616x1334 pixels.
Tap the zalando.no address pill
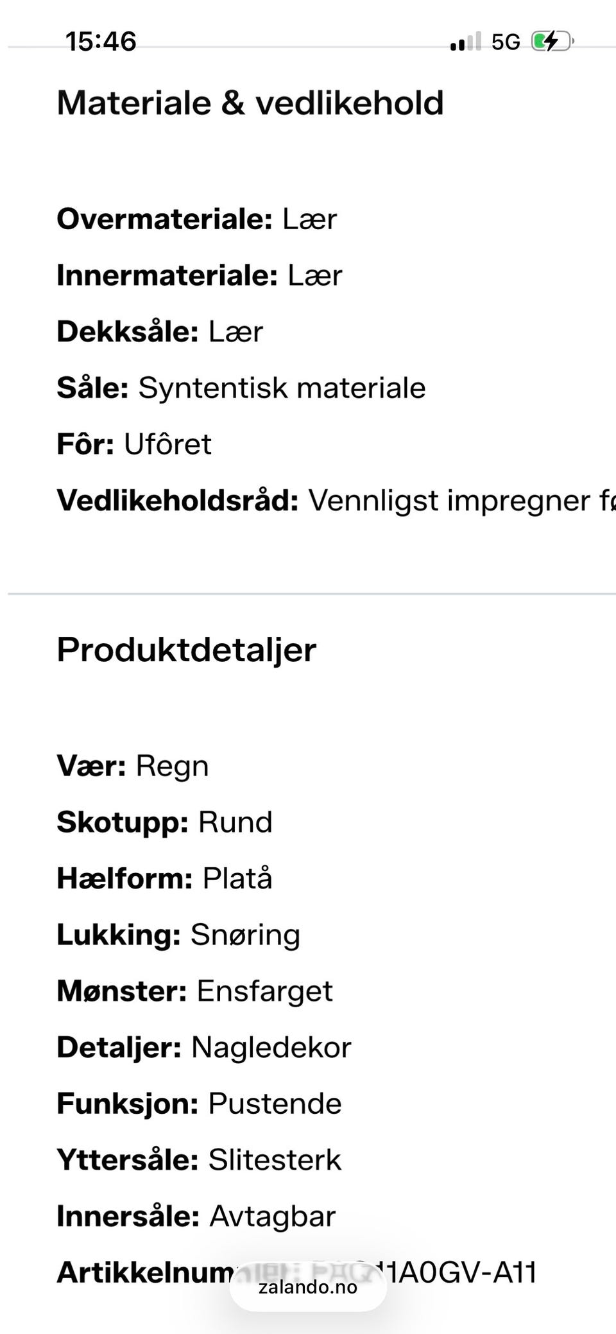308,1287
